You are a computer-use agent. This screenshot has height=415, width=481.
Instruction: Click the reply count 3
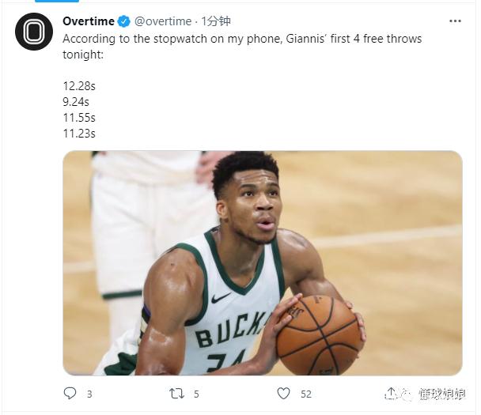click(x=89, y=394)
